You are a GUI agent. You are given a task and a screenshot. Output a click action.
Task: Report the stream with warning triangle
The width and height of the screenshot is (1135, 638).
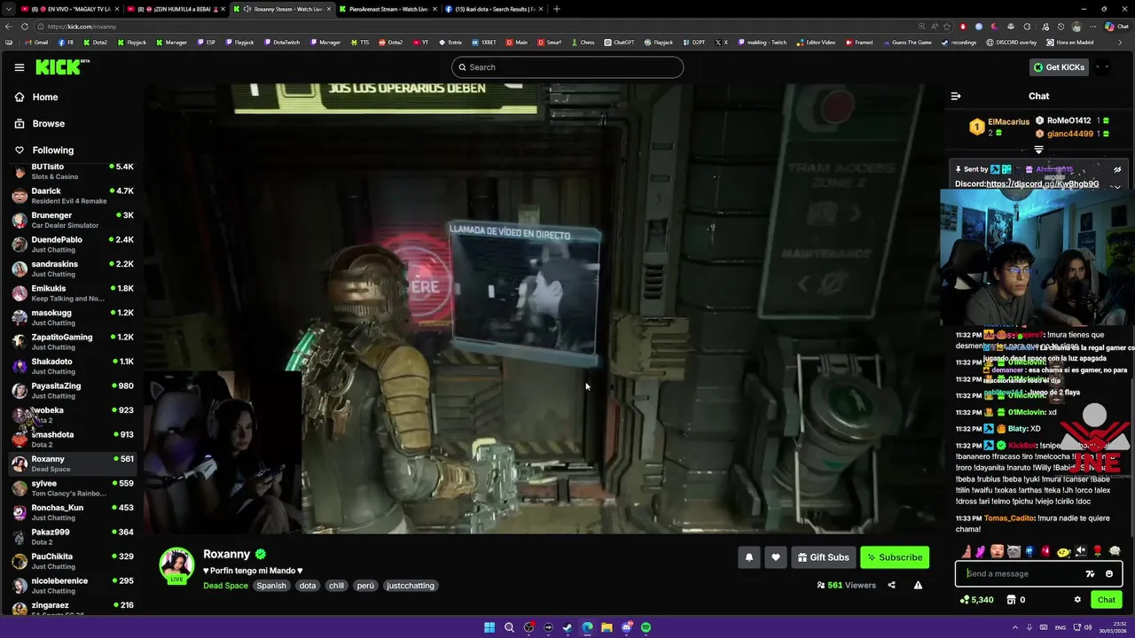pos(918,585)
